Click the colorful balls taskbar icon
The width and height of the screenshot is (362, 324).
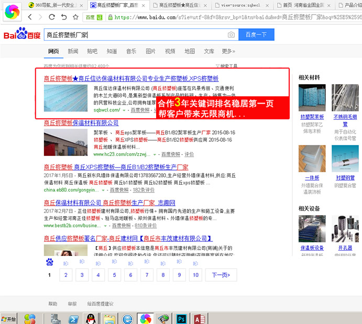pyautogui.click(x=30, y=319)
